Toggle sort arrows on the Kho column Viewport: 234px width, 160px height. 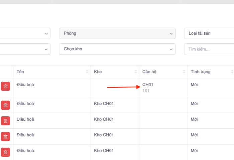[135, 72]
